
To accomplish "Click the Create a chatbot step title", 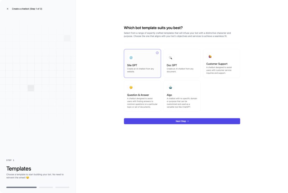I will point(27,9).
